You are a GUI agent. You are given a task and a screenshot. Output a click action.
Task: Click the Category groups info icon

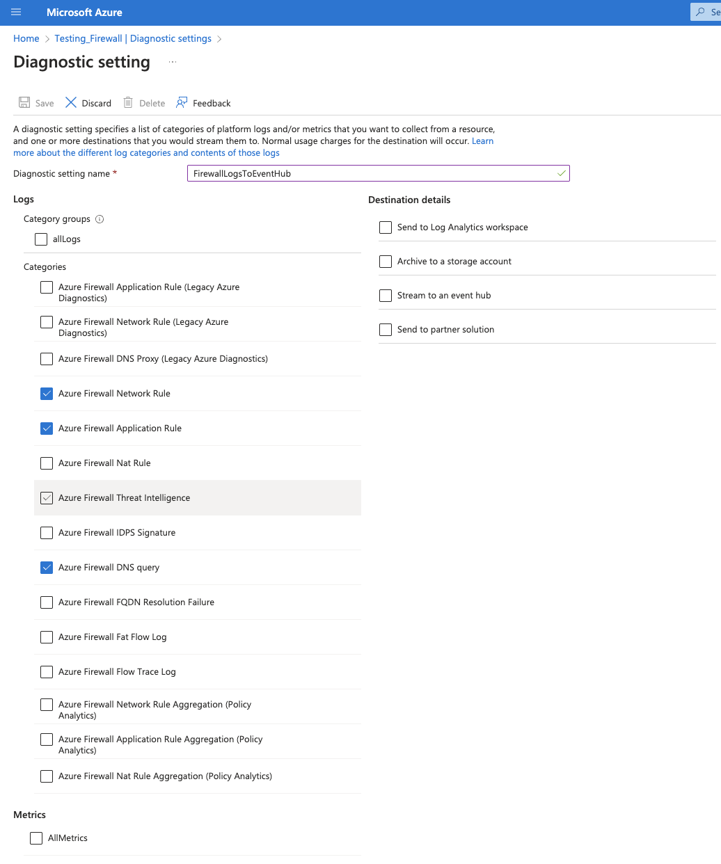point(100,219)
